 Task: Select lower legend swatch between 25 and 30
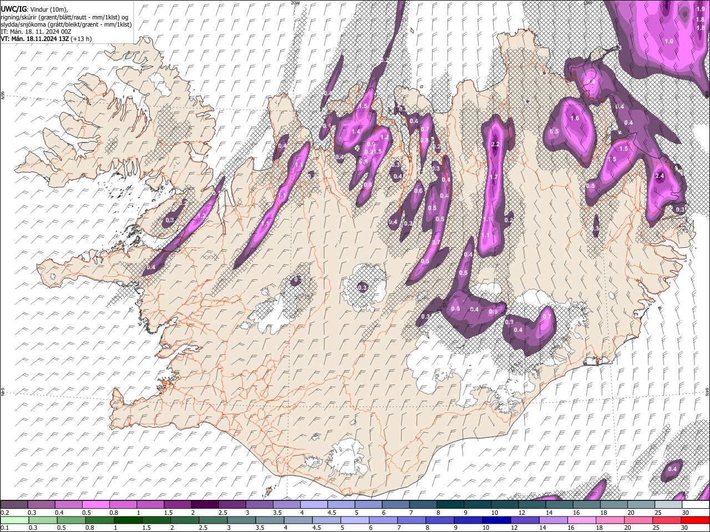pos(667,520)
